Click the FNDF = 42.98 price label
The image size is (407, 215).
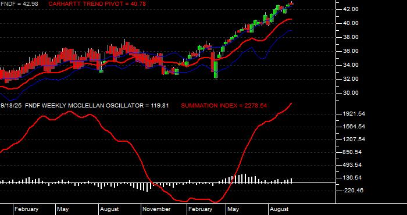click(19, 4)
